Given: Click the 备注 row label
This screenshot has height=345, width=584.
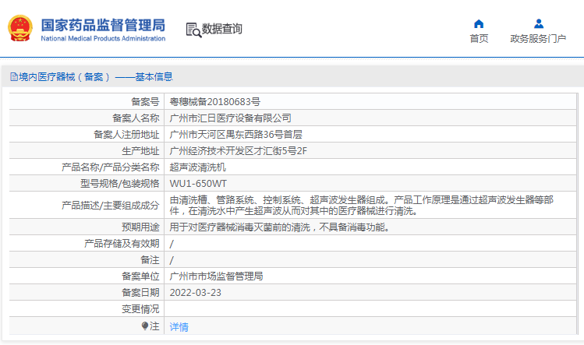Looking at the screenshot, I should [x=150, y=260].
